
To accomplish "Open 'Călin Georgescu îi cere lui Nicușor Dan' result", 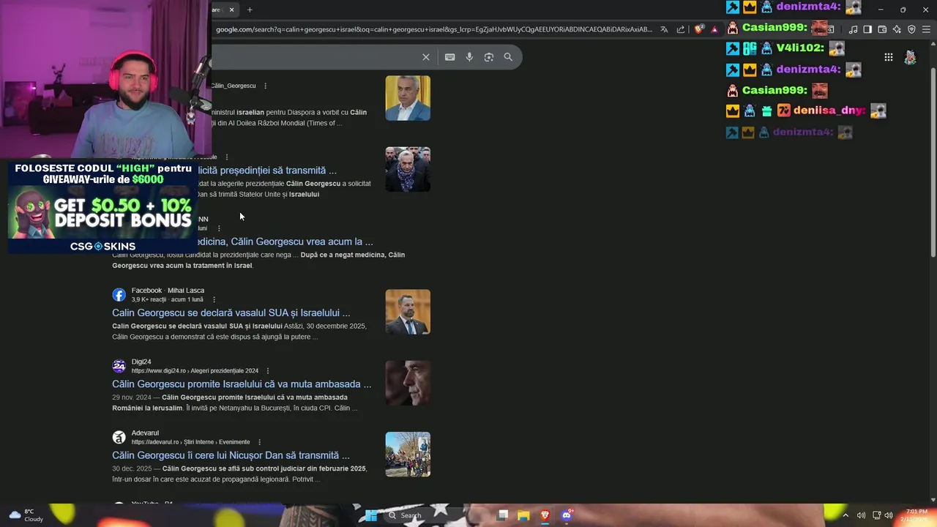I will (231, 455).
